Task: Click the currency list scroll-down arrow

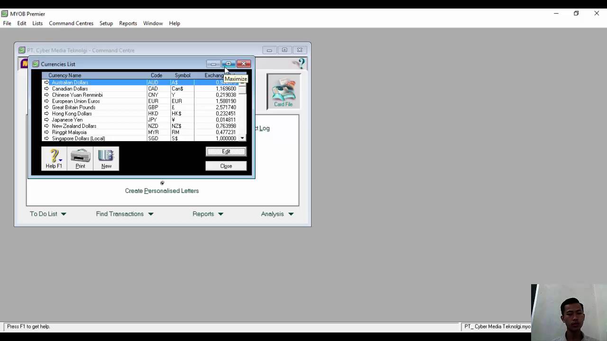Action: click(x=242, y=138)
